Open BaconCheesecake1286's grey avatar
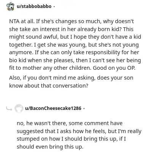The width and height of the screenshot is (152, 160). (x=19, y=108)
